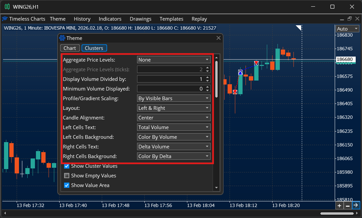
Task: Zoom out with the minus button
Action: [347, 206]
